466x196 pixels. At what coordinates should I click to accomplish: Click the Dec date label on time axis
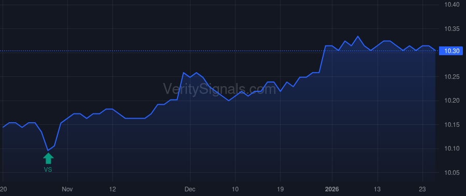point(190,189)
